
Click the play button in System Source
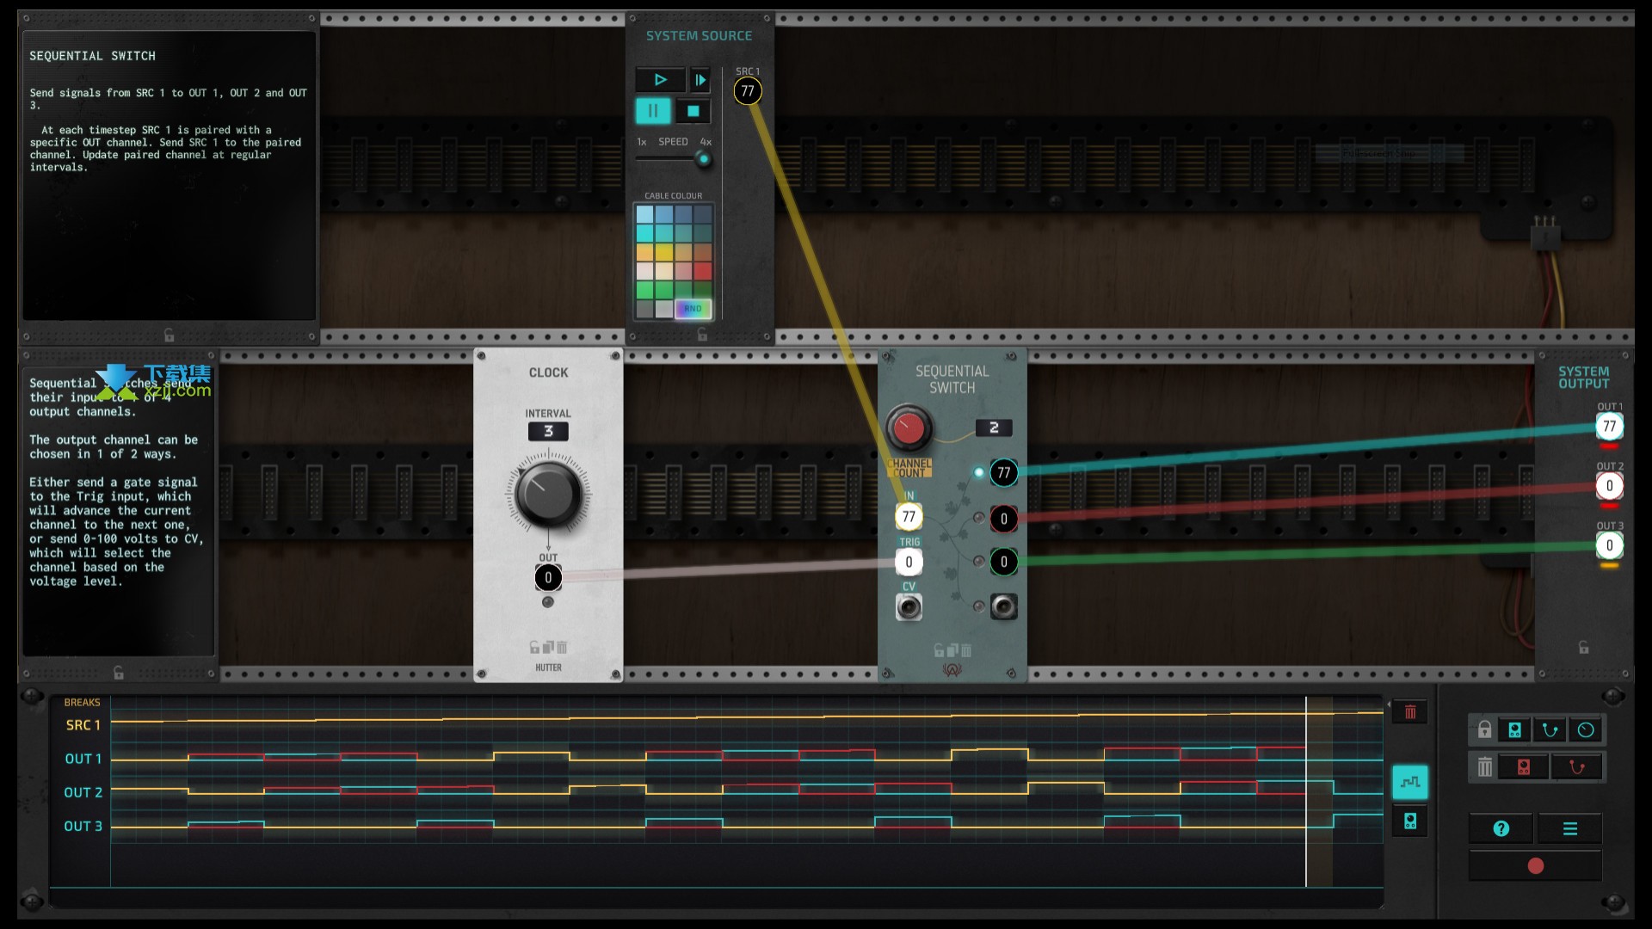660,79
